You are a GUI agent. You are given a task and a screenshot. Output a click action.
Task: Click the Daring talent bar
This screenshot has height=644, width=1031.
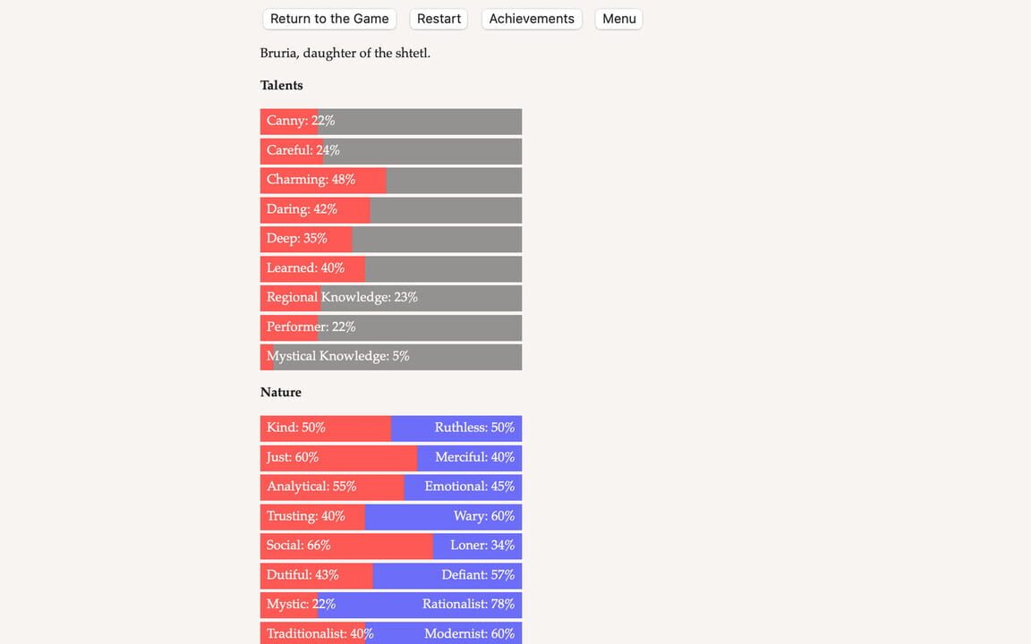391,209
